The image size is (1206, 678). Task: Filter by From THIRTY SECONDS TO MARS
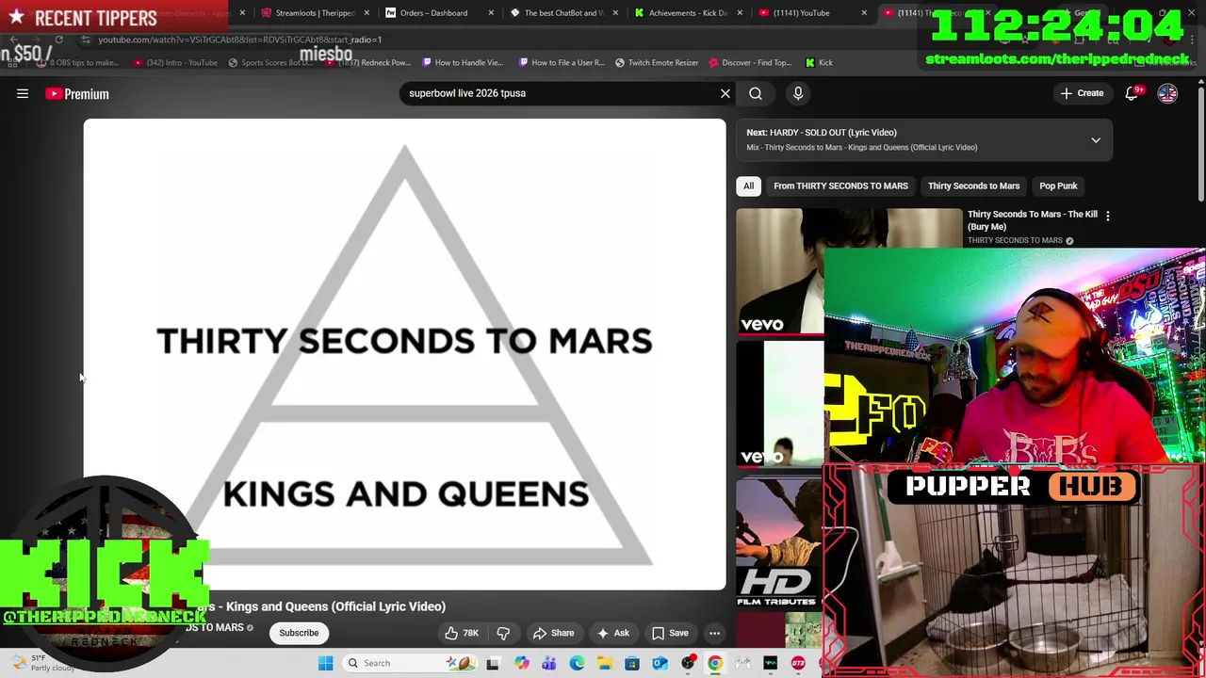[x=840, y=186]
